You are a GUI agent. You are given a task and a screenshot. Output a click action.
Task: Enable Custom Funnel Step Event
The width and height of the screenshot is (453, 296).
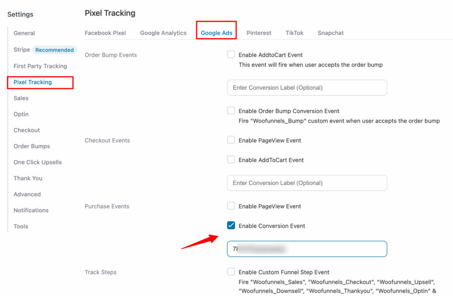pyautogui.click(x=230, y=272)
